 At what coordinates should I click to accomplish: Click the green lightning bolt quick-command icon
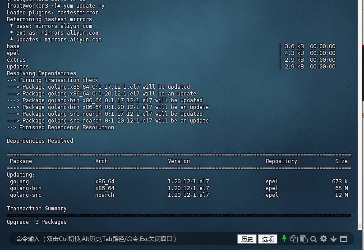284,239
